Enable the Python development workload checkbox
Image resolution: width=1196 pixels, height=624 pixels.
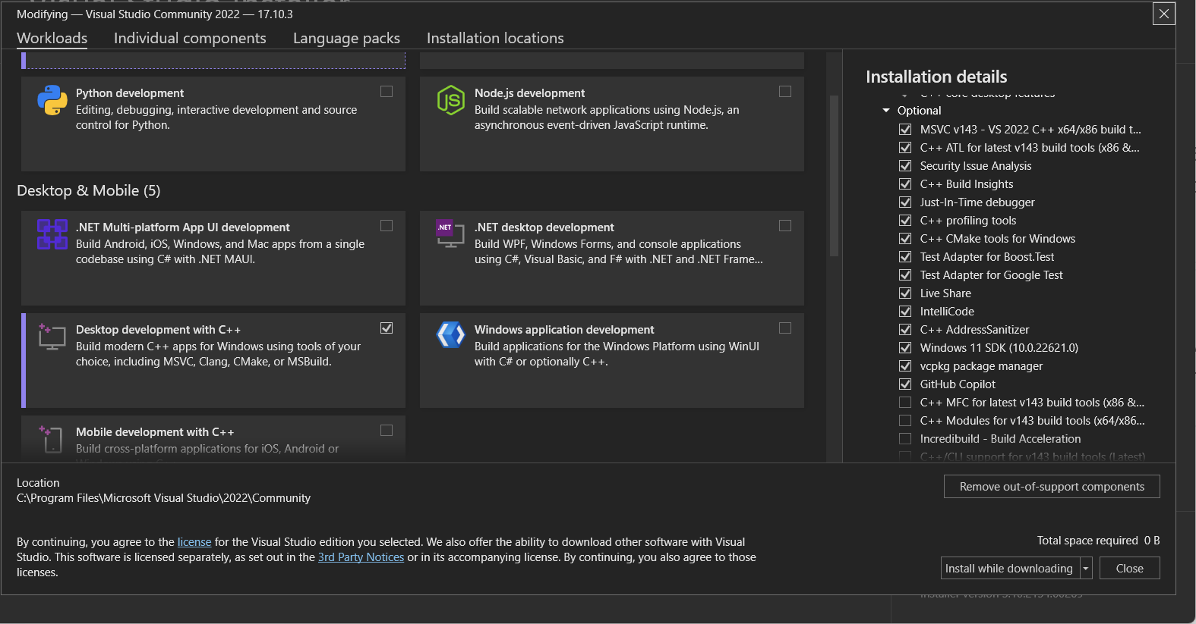(x=387, y=92)
